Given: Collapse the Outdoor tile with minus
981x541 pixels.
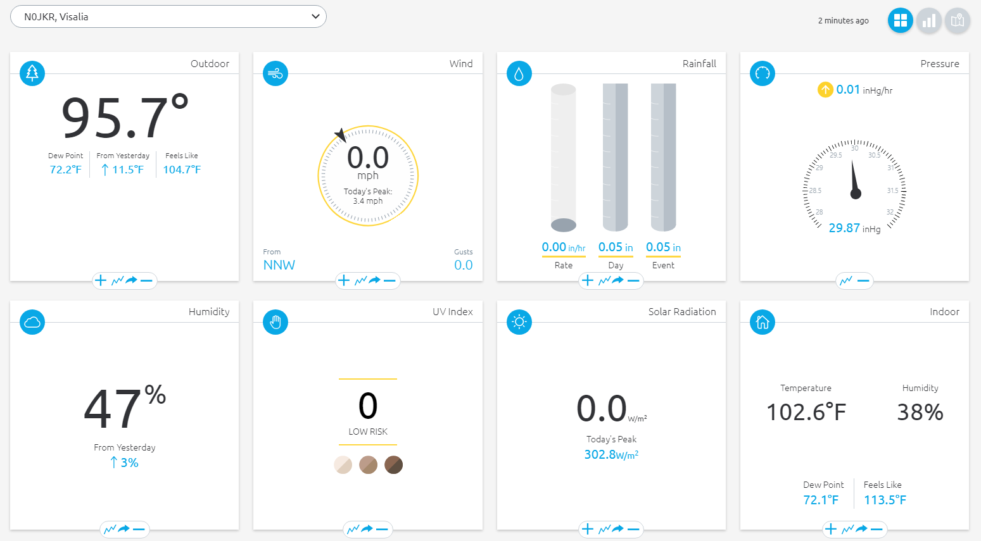Looking at the screenshot, I should click(146, 280).
